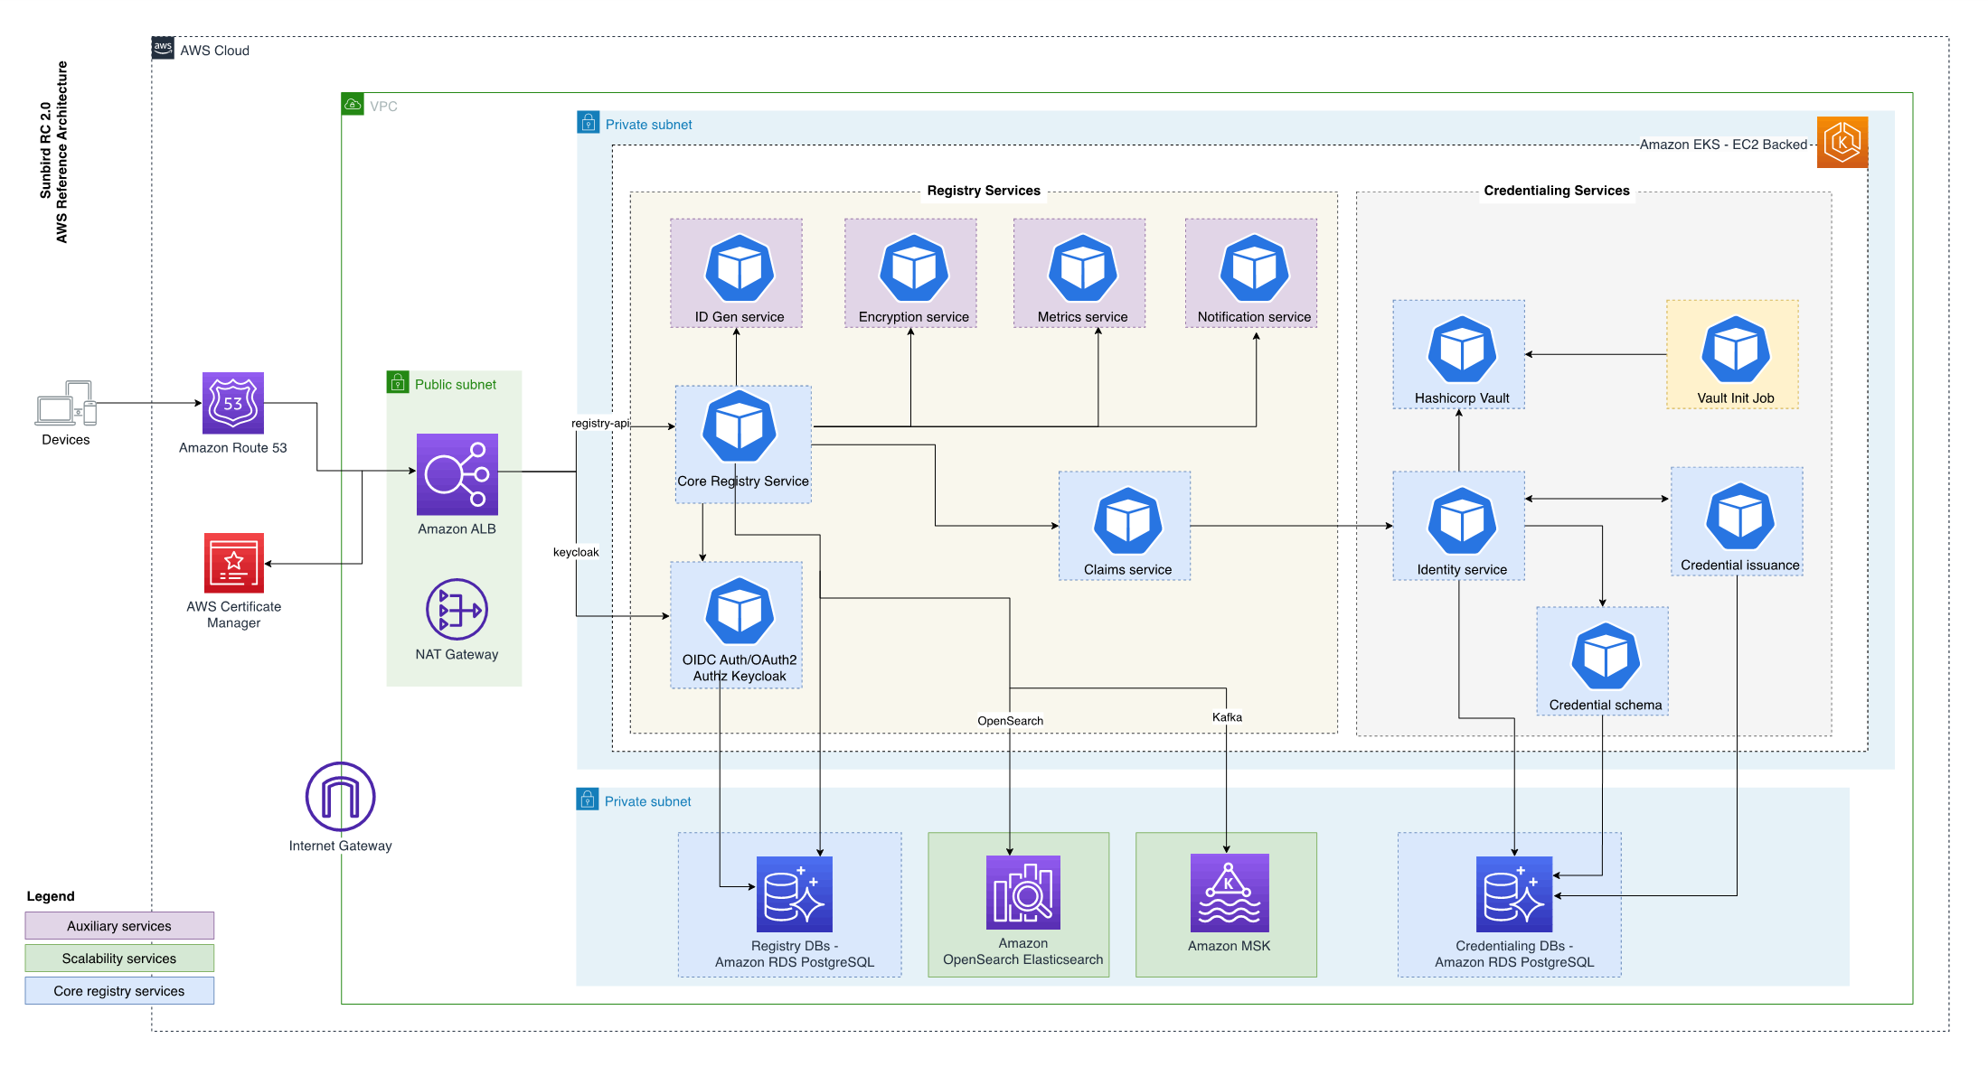Click the Registry Services group title
This screenshot has height=1085, width=1988.
tap(983, 191)
